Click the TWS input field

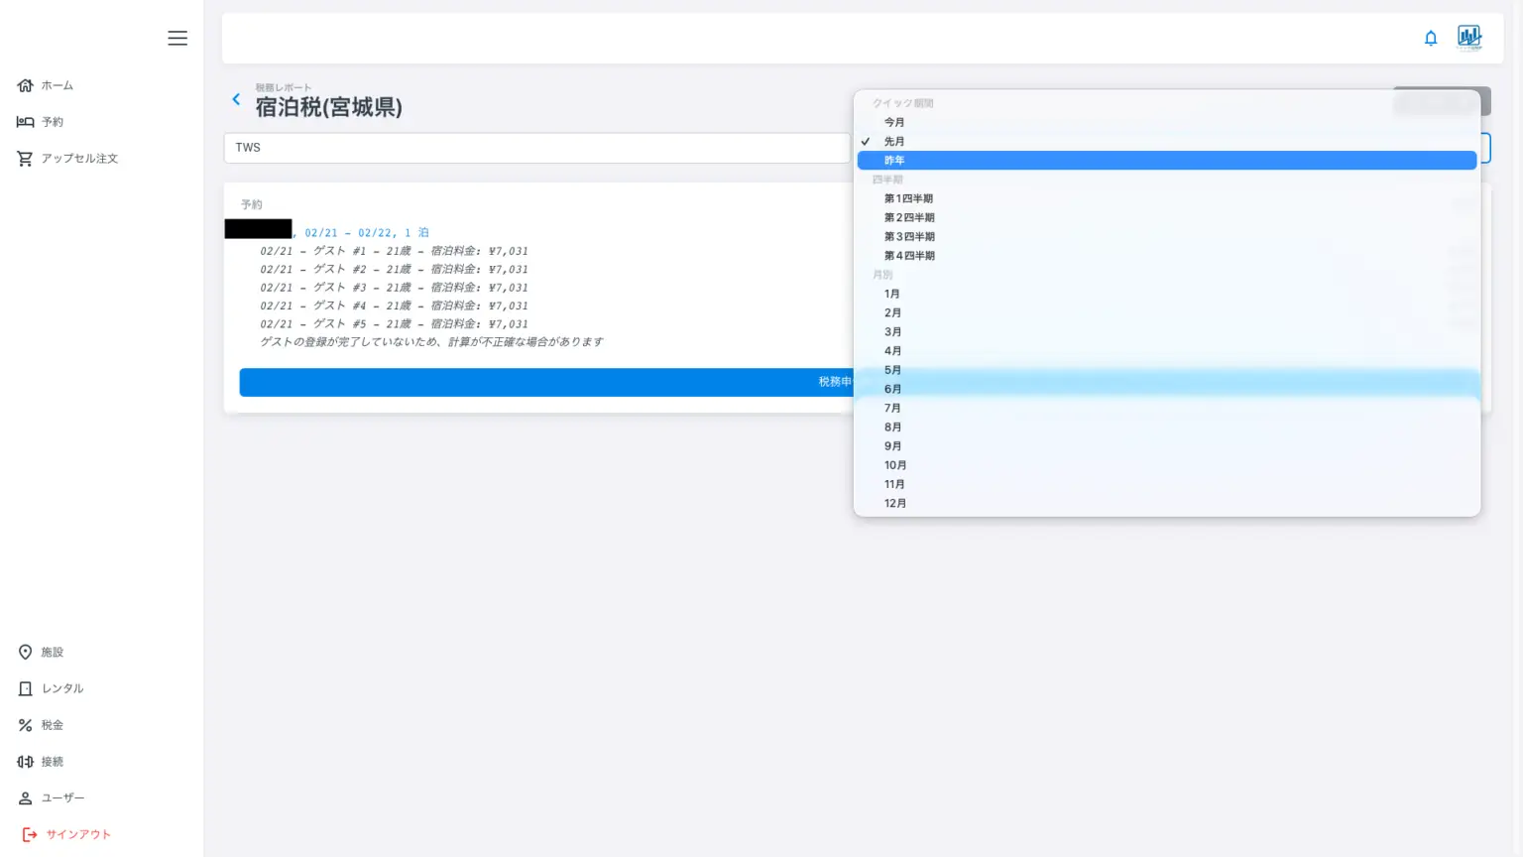coord(535,148)
